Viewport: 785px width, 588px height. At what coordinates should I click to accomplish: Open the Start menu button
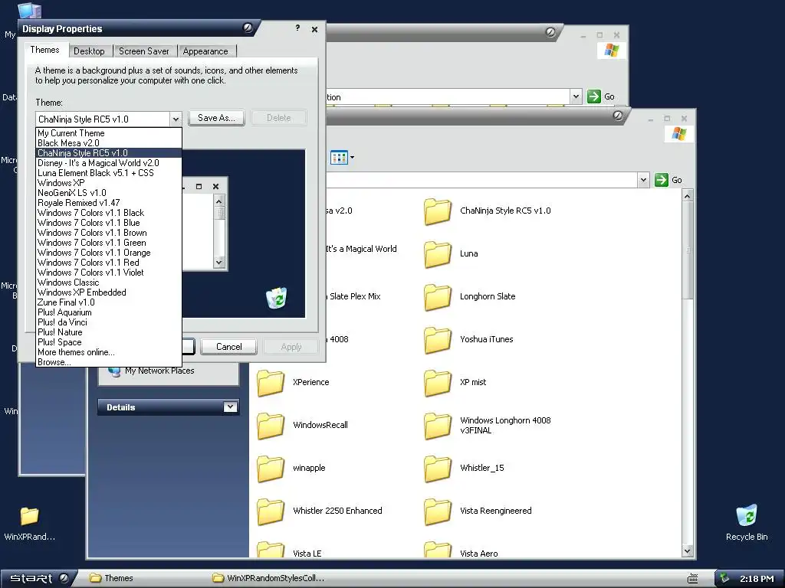(x=38, y=578)
